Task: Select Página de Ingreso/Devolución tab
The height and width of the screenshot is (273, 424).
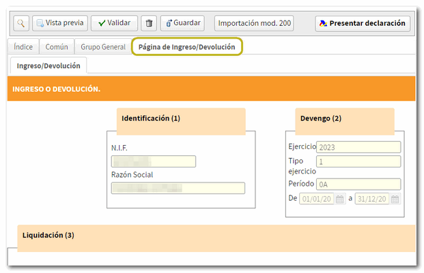Action: point(186,47)
